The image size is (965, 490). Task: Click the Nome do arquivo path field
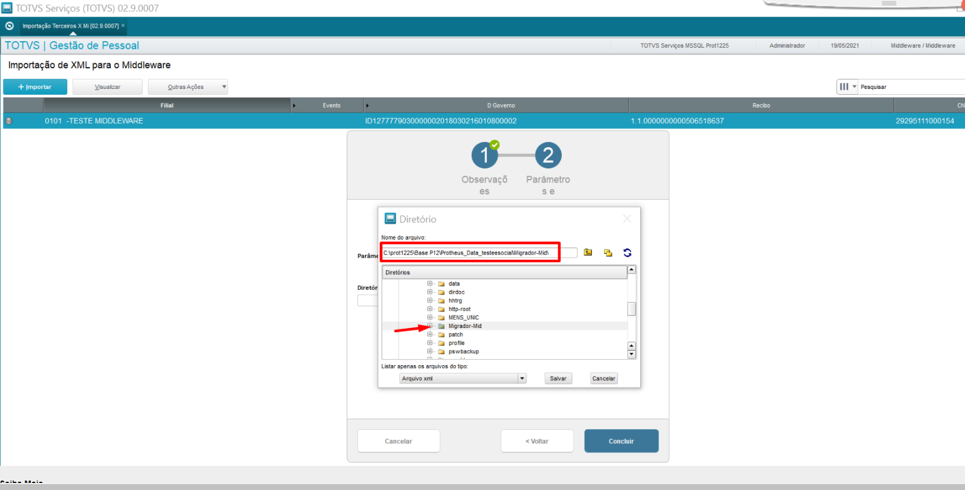pyautogui.click(x=479, y=253)
